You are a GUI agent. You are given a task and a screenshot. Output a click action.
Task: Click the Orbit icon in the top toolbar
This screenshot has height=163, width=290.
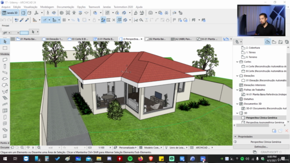click(x=54, y=13)
